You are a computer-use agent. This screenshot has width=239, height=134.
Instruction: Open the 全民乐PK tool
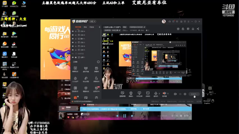pos(96,89)
